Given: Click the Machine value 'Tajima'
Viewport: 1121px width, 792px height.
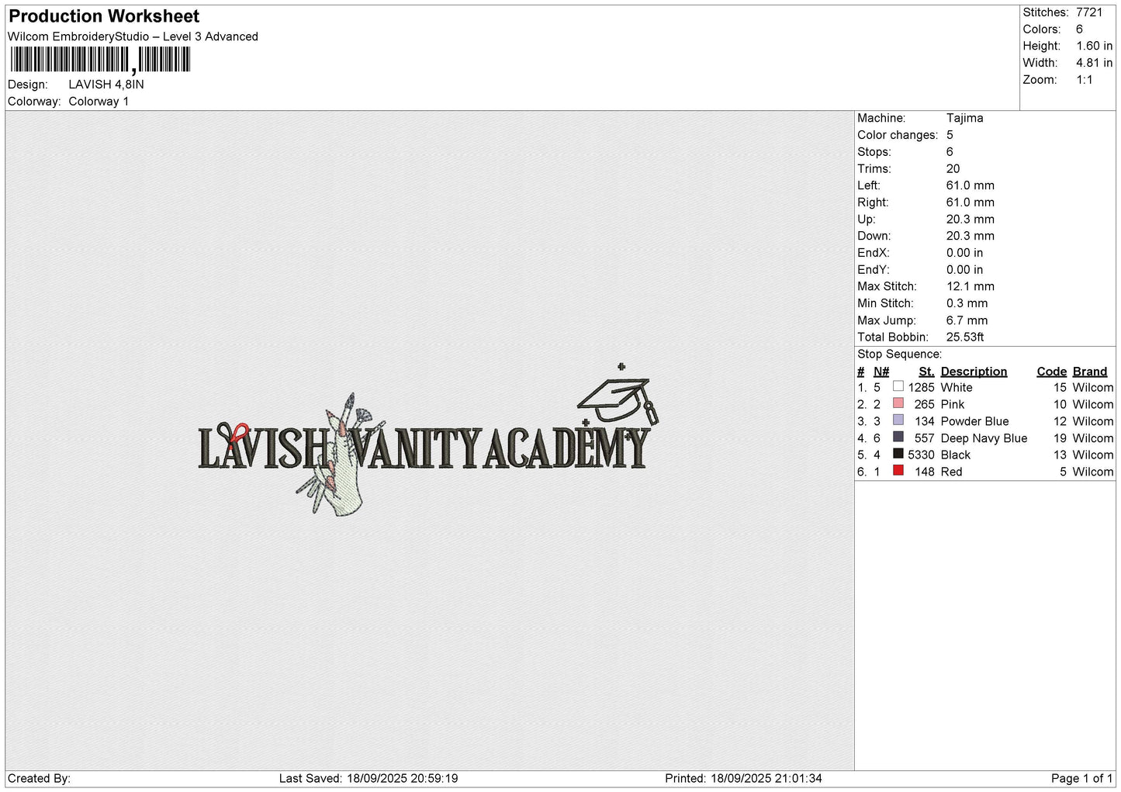Looking at the screenshot, I should tap(964, 118).
